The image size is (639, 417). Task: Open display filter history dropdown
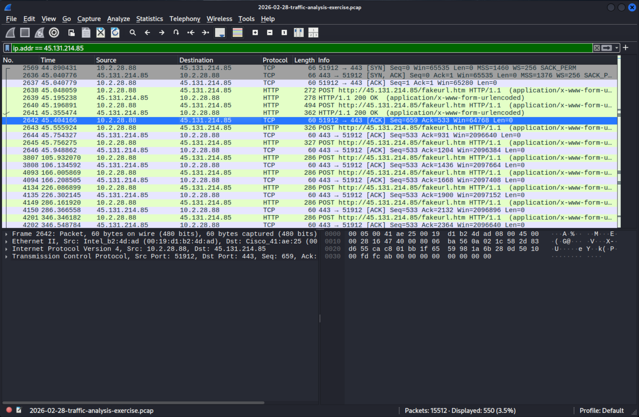point(616,48)
